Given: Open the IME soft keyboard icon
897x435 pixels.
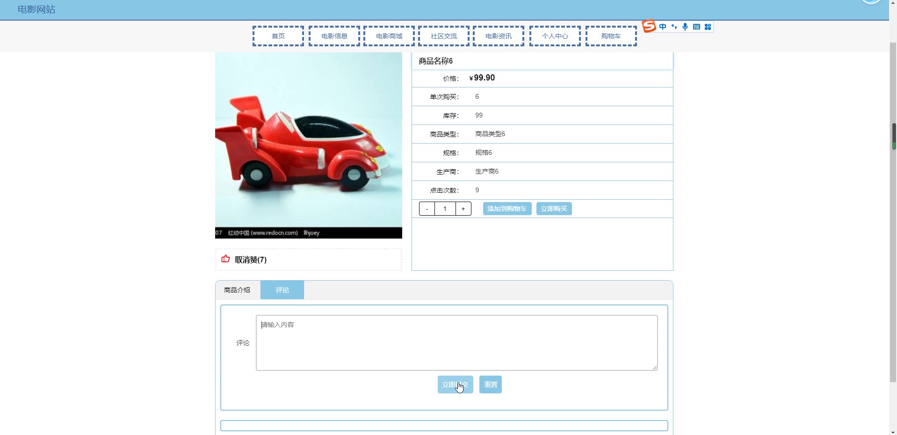Looking at the screenshot, I should tap(696, 27).
